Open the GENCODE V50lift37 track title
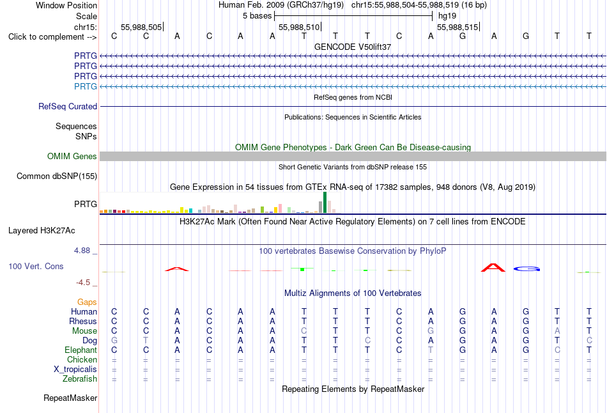The height and width of the screenshot is (413, 607). click(x=353, y=47)
